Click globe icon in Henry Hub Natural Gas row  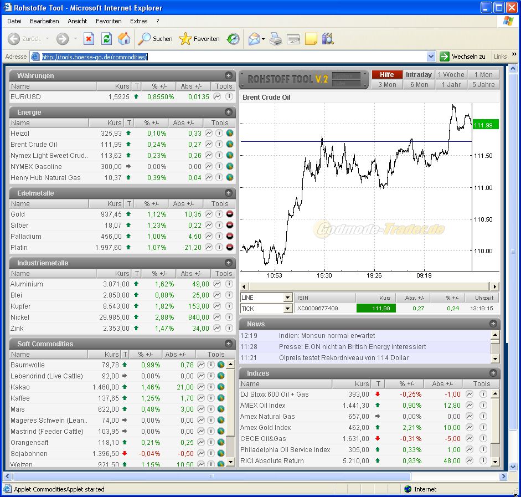click(x=230, y=177)
